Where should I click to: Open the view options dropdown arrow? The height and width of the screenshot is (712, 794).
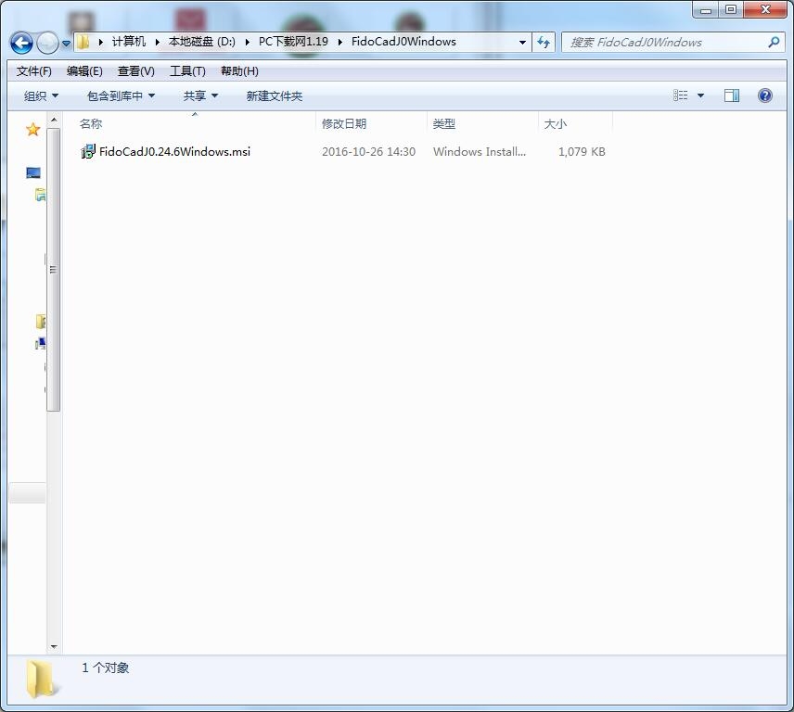(x=700, y=95)
